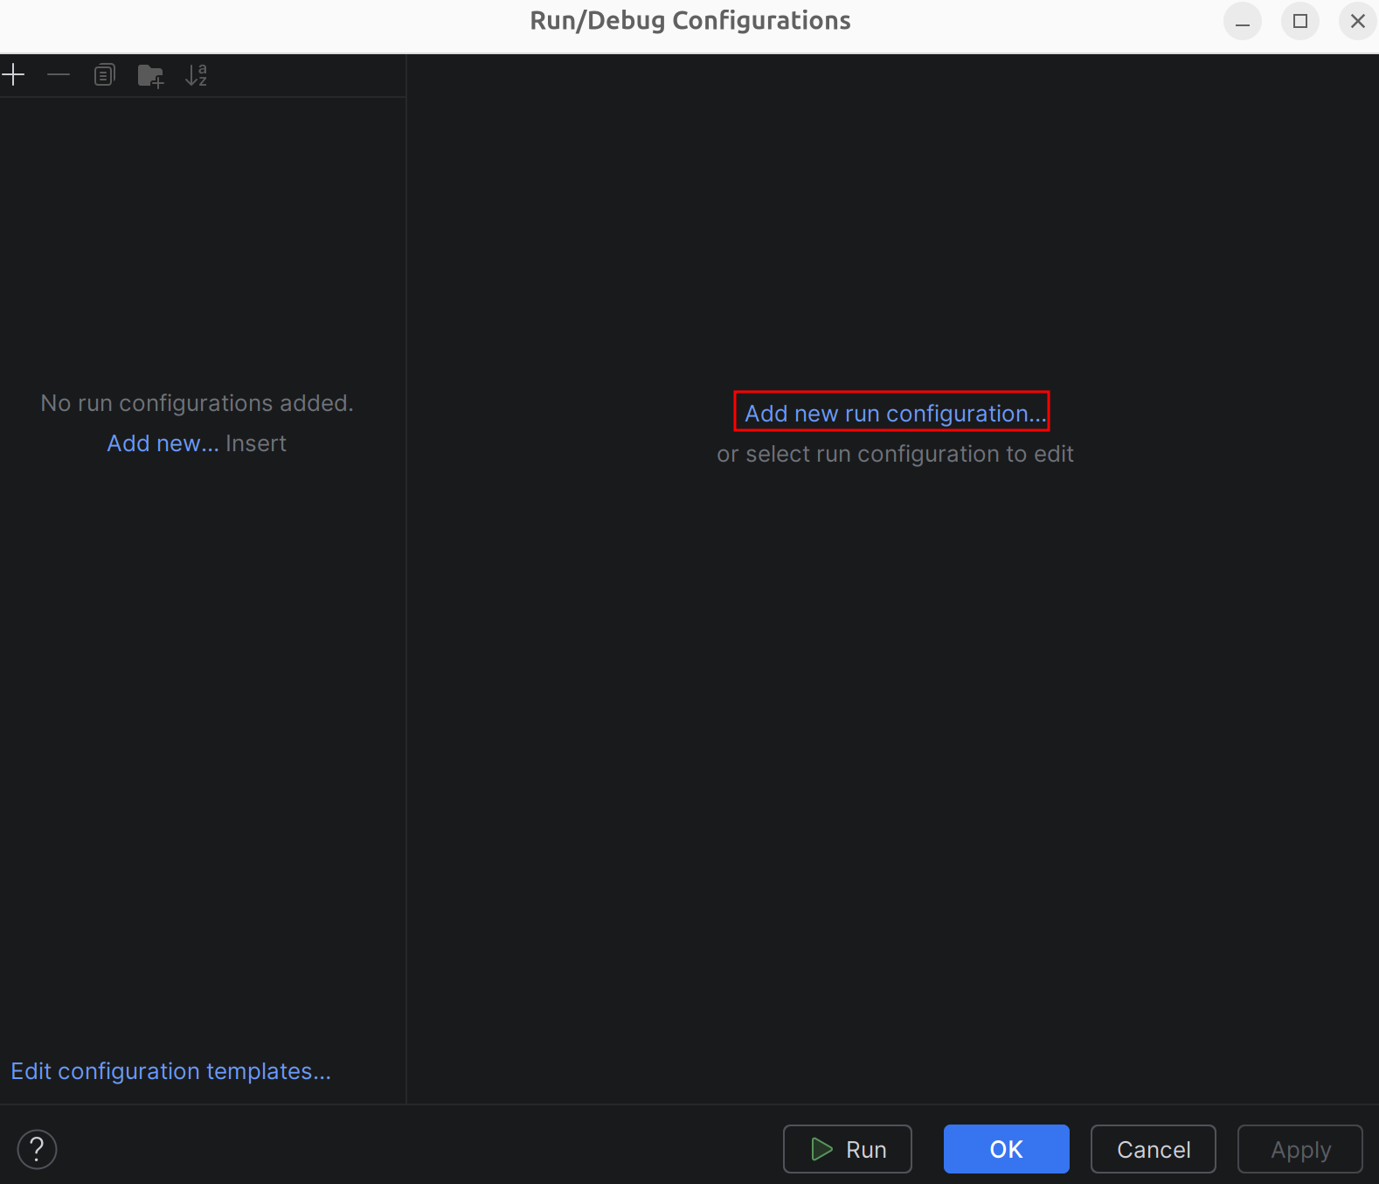This screenshot has width=1379, height=1184.
Task: Click the "Add new..." link in left panel
Action: (x=163, y=443)
